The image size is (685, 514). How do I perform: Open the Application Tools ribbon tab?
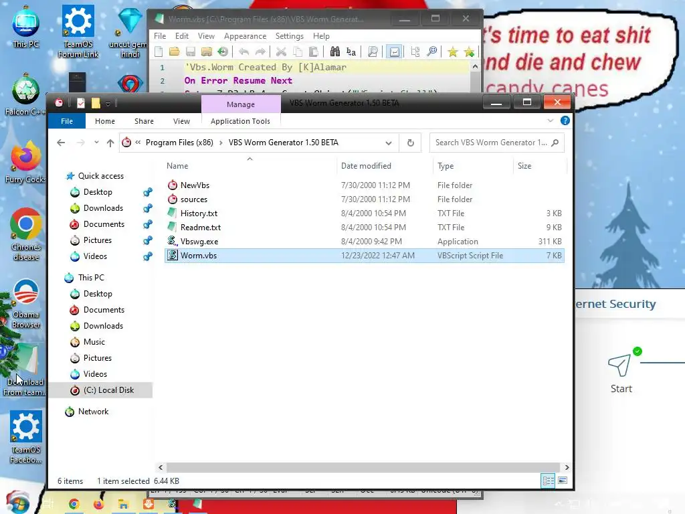tap(240, 121)
